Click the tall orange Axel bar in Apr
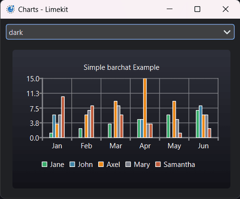240x199 pixels. coord(145,108)
